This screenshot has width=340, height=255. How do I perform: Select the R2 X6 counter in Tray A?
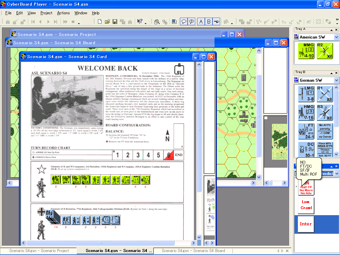coord(325,51)
